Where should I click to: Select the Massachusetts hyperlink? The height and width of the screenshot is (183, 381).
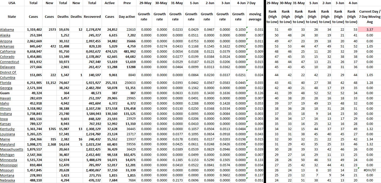pos(12,149)
